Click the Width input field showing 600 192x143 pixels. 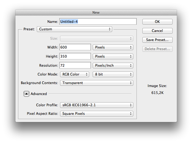point(75,47)
